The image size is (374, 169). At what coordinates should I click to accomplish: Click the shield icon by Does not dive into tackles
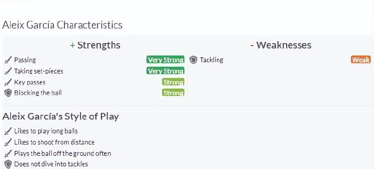coord(8,164)
